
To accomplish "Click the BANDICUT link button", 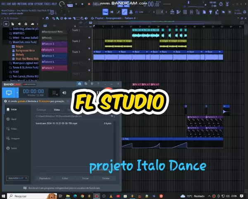I will (17, 178).
